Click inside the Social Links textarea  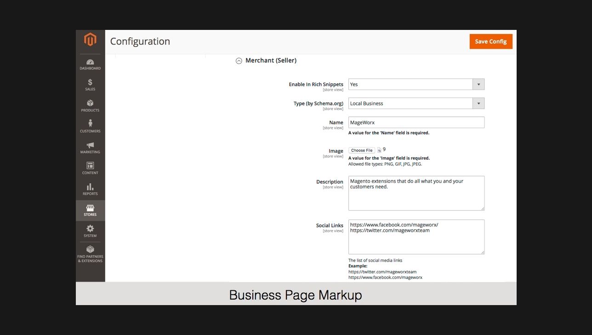coord(416,237)
